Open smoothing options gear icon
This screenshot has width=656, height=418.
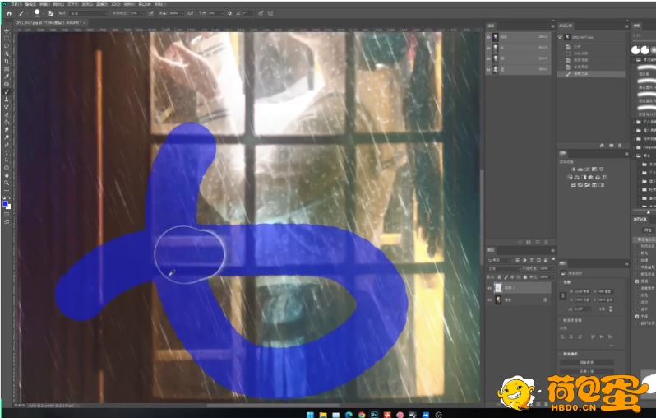[x=229, y=13]
